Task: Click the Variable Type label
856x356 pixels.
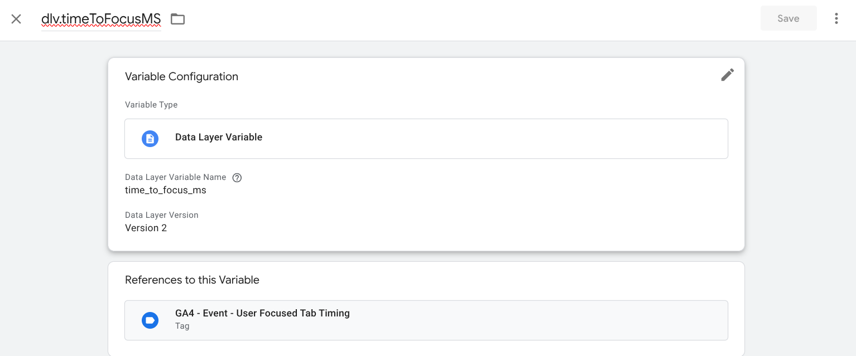Action: [151, 105]
